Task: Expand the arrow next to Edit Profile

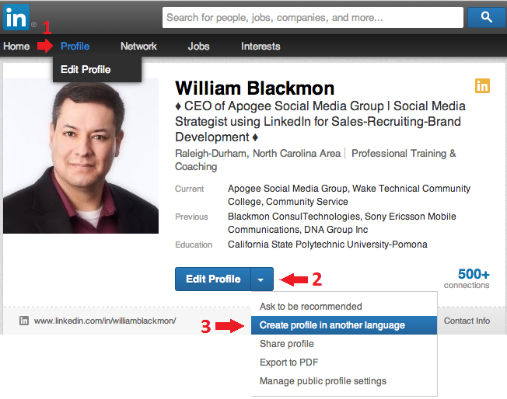Action: point(262,279)
